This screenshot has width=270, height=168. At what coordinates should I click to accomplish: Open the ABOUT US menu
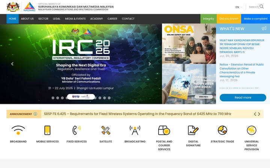pyautogui.click(x=27, y=19)
